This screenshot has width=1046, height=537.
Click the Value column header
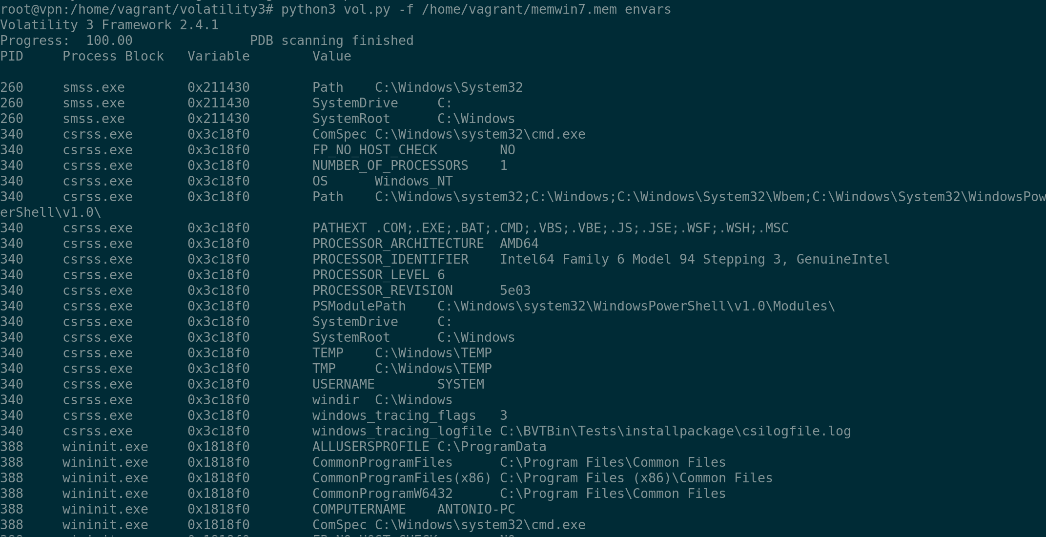pyautogui.click(x=331, y=56)
